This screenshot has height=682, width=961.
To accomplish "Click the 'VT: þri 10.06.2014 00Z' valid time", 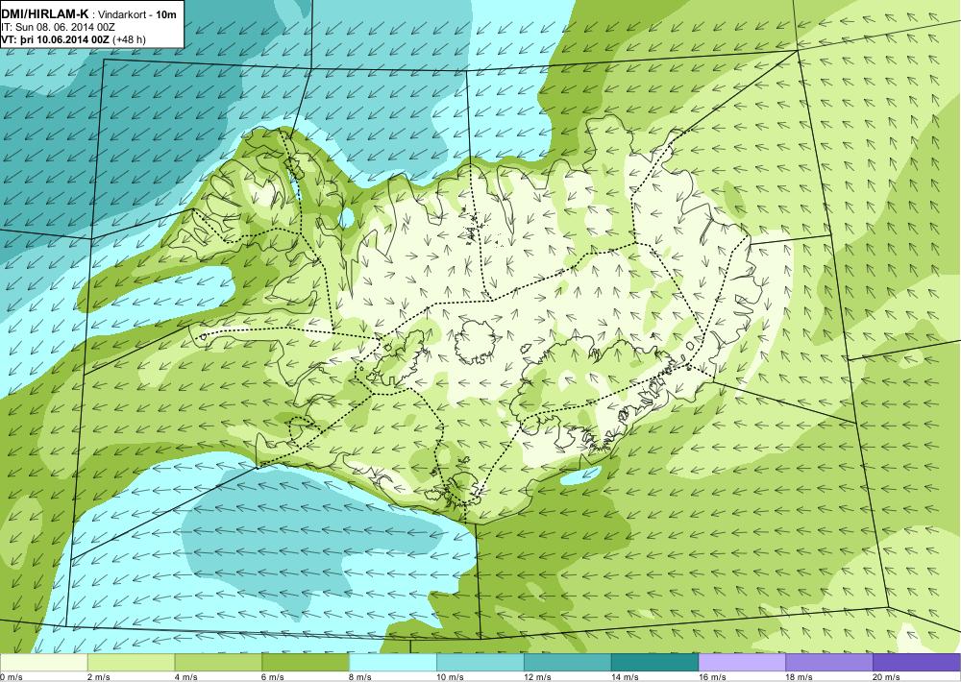I will 55,39.
